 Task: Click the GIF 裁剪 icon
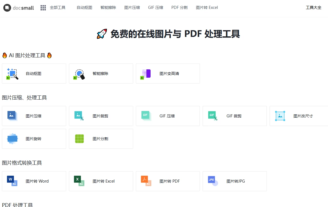[213, 116]
